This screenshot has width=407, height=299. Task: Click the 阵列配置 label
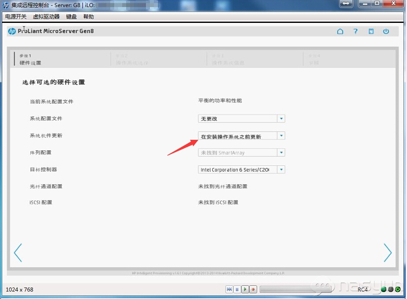[x=41, y=152]
